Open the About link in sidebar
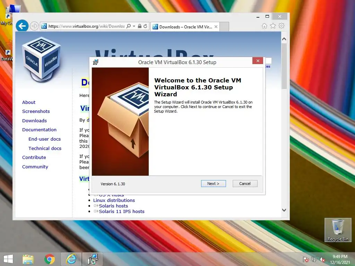This screenshot has height=266, width=355. pyautogui.click(x=29, y=102)
